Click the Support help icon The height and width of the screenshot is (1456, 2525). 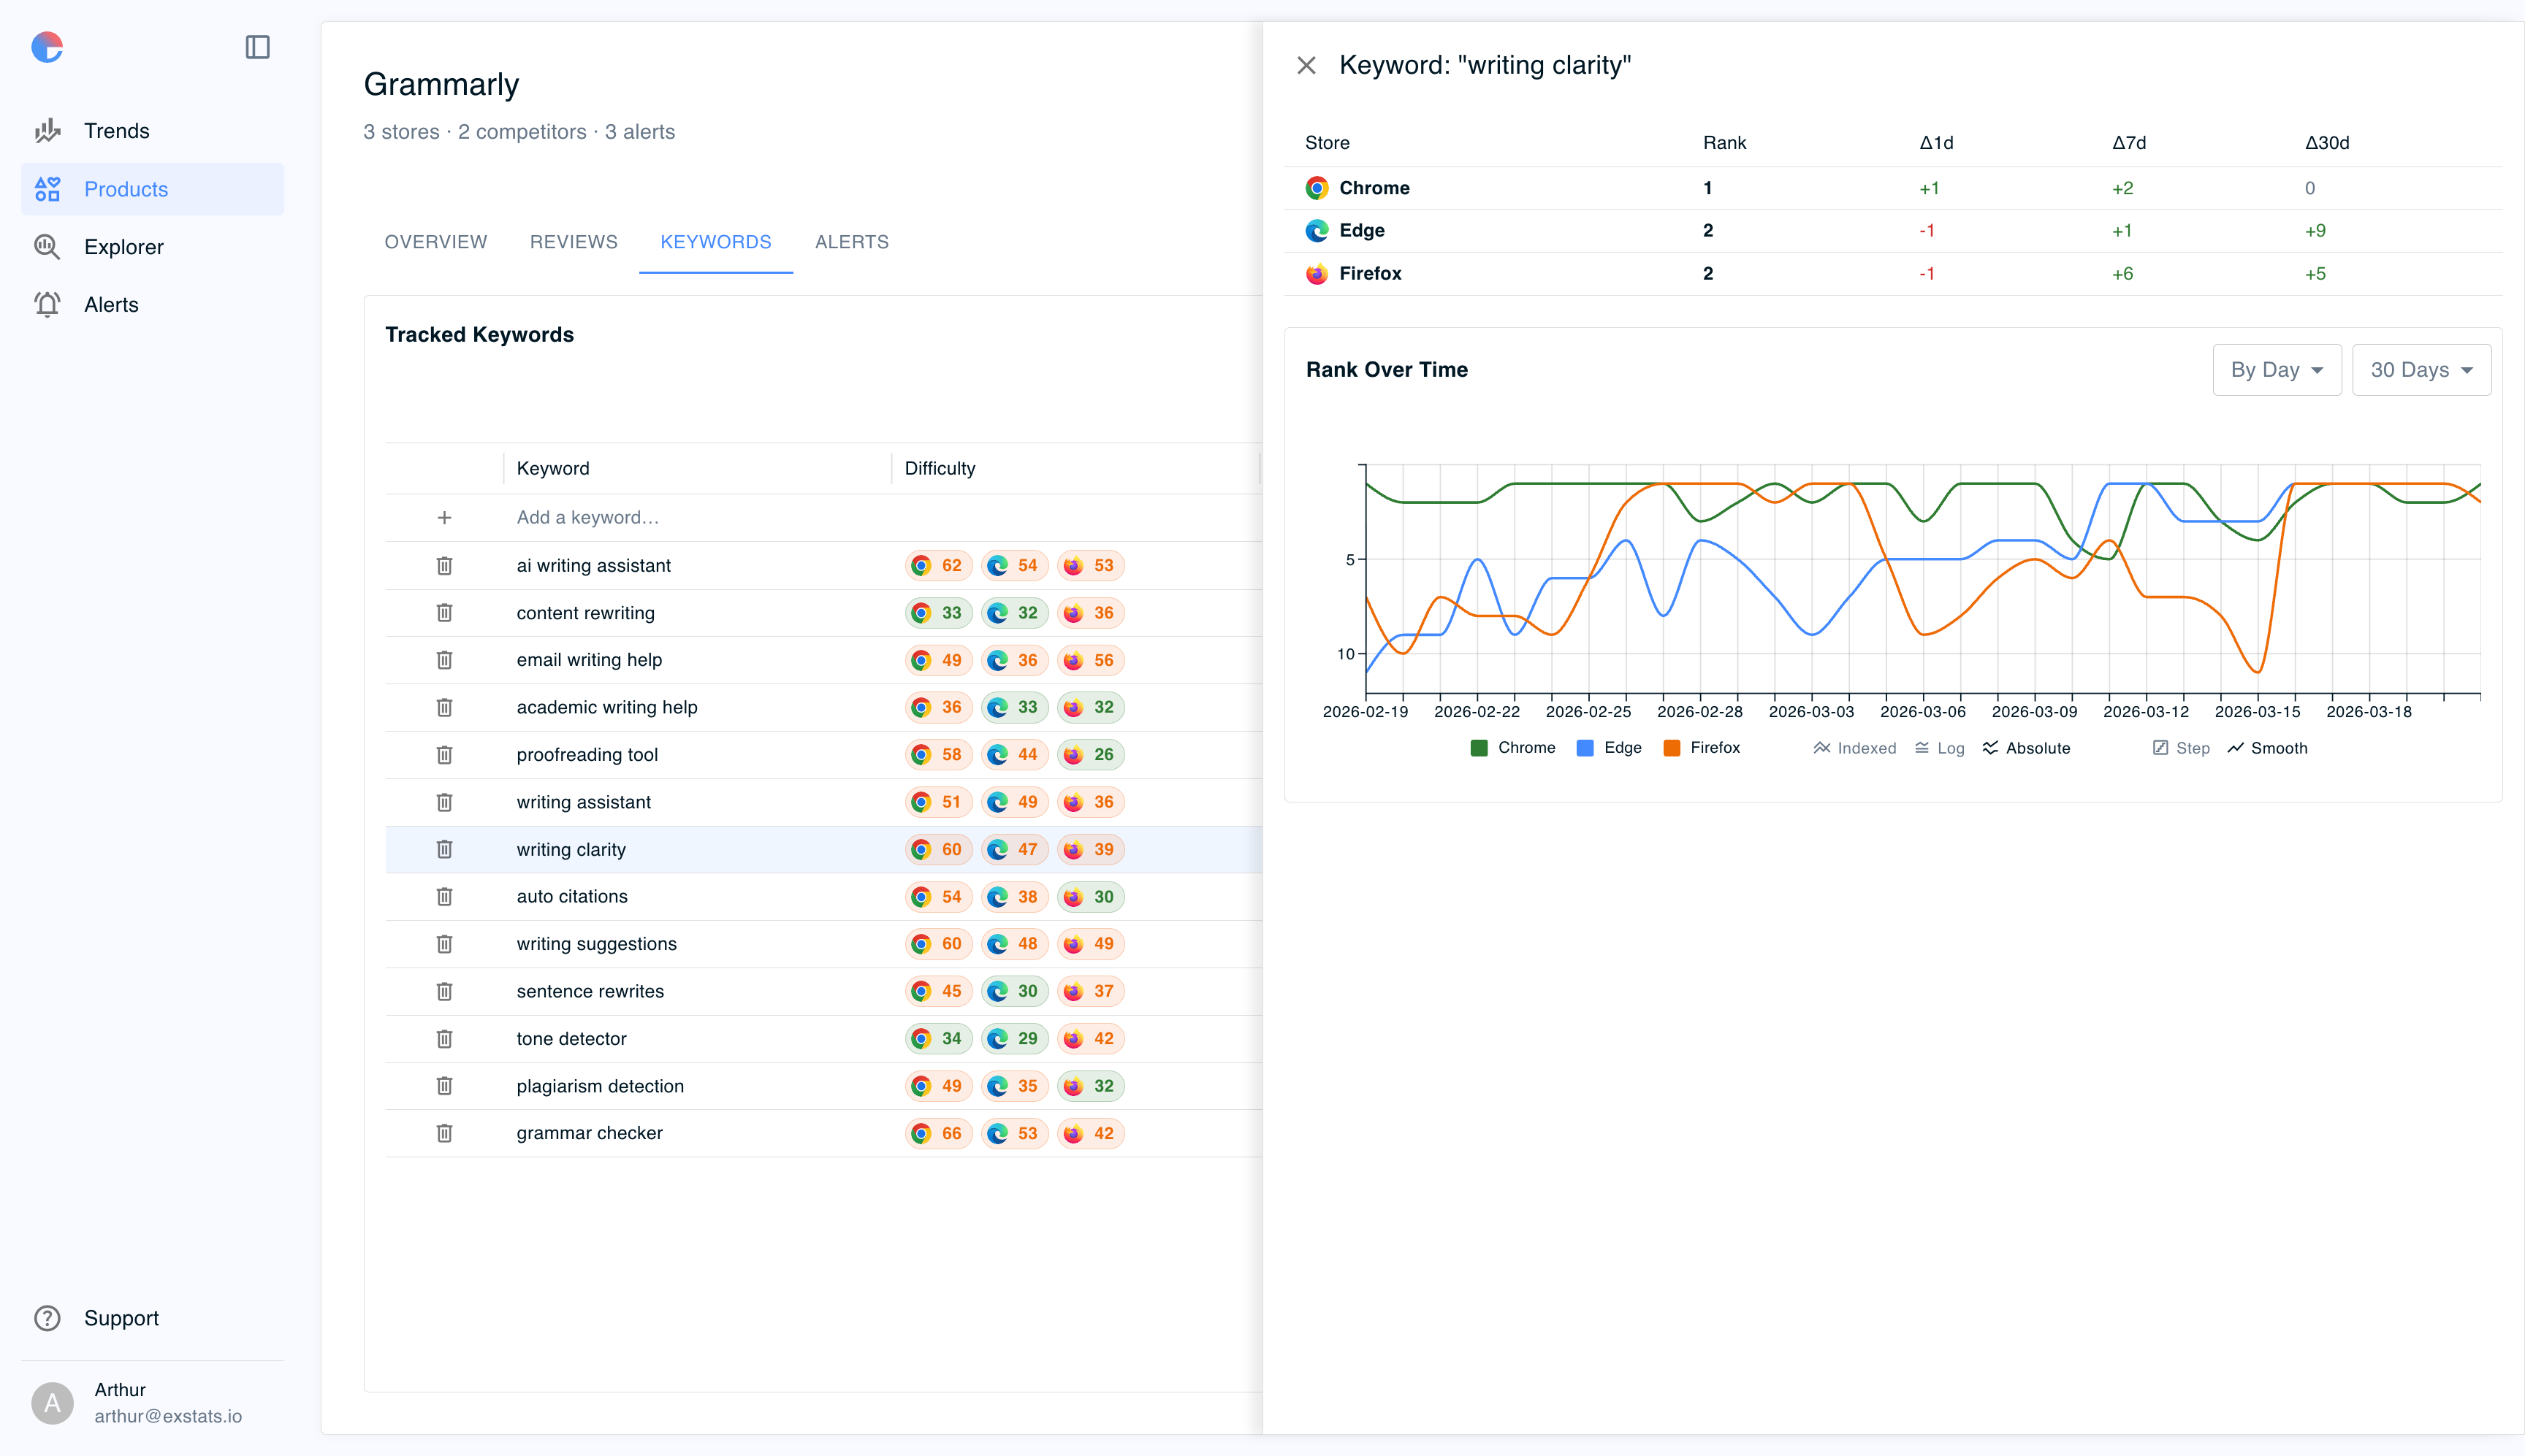tap(47, 1318)
